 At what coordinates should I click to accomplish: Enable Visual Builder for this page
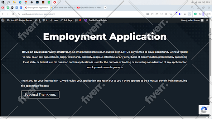[96, 20]
